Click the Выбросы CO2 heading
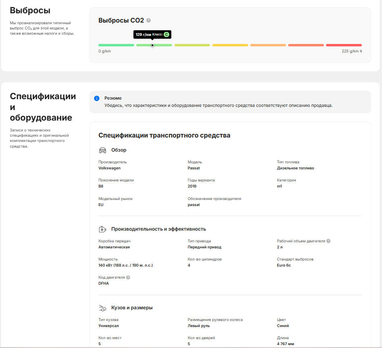This screenshot has height=348, width=382. click(121, 21)
